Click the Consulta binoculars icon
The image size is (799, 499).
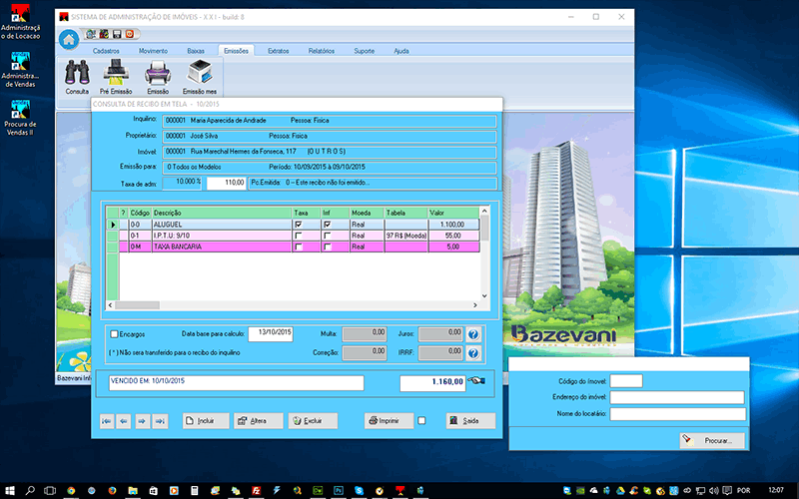point(77,73)
